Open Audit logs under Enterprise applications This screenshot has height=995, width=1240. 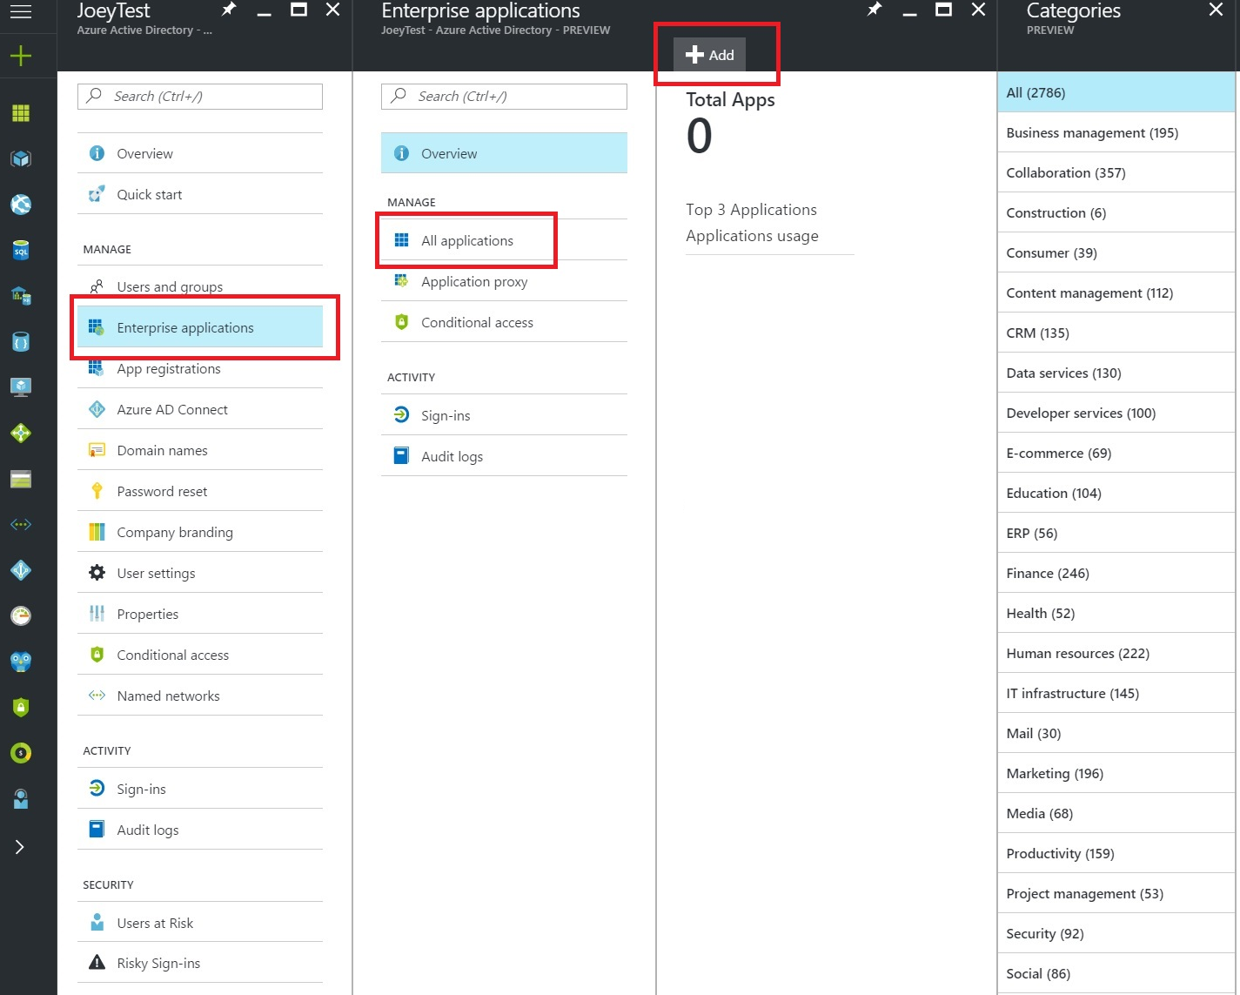click(x=504, y=456)
